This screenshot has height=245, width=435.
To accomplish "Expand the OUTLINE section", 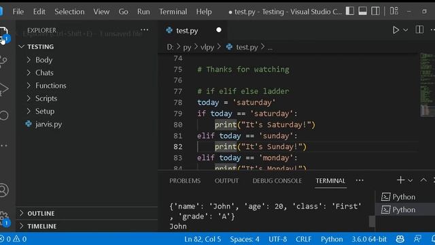I will click(x=87, y=213).
